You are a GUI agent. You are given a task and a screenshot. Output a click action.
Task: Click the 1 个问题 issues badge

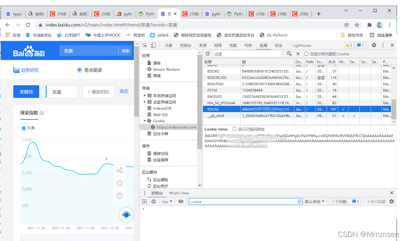(x=345, y=201)
